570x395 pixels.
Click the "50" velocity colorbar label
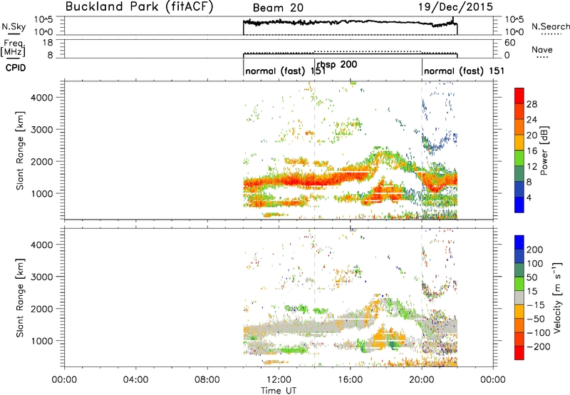[x=532, y=277]
